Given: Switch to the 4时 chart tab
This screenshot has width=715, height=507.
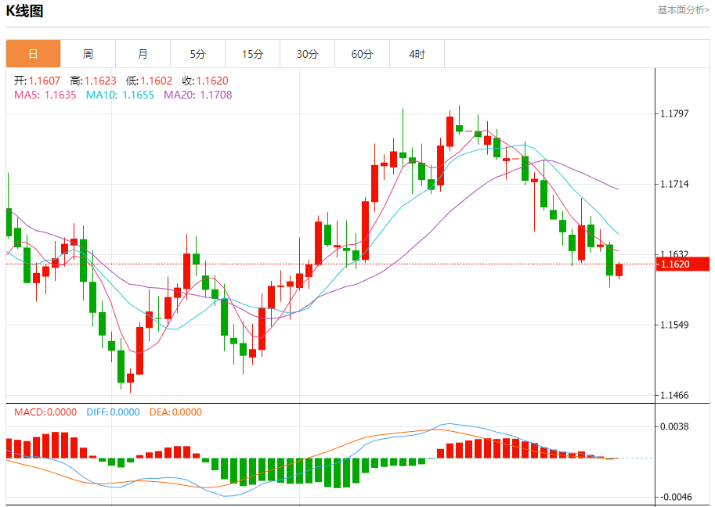Looking at the screenshot, I should [x=417, y=54].
